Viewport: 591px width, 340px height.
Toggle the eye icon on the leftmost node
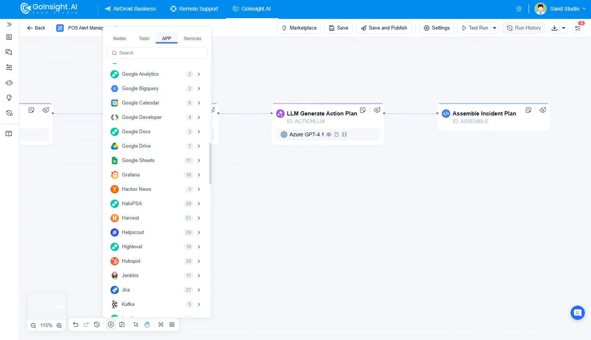[46, 110]
